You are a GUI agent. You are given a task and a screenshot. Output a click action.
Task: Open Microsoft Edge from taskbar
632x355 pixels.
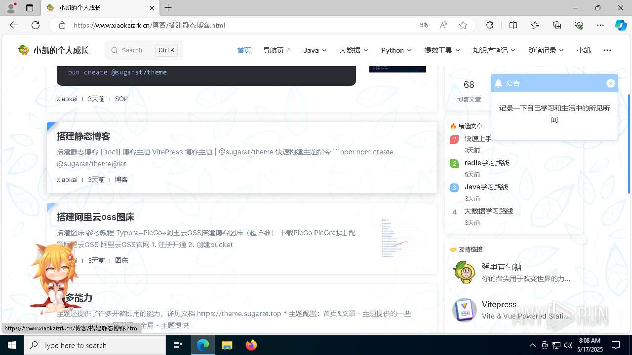click(203, 345)
